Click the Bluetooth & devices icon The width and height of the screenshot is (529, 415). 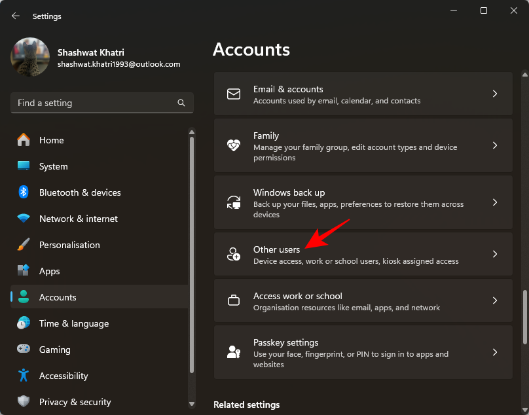click(x=24, y=192)
